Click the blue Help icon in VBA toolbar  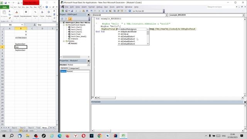click(130, 11)
